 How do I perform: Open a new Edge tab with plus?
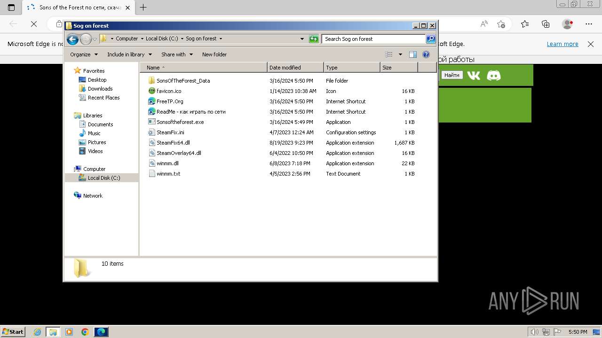[x=143, y=7]
